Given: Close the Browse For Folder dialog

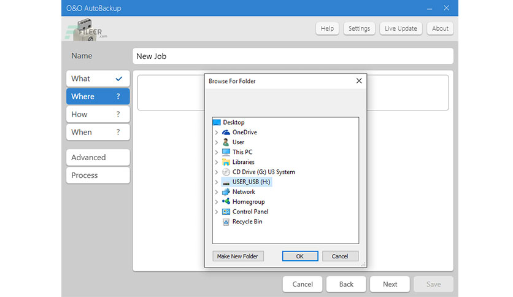Looking at the screenshot, I should coord(359,81).
